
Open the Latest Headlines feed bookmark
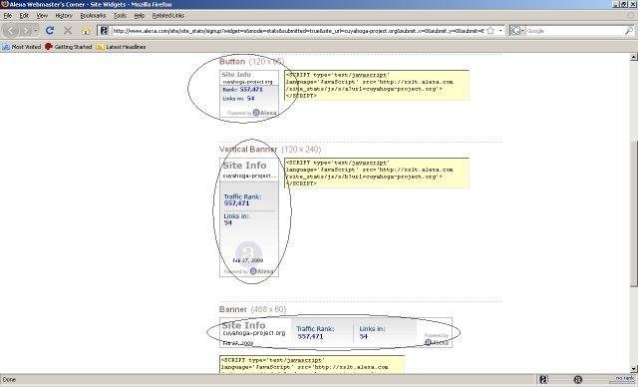pos(121,47)
